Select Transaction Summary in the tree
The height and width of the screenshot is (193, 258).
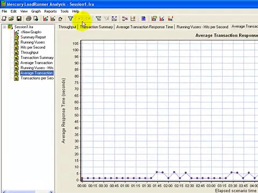pos(37,57)
